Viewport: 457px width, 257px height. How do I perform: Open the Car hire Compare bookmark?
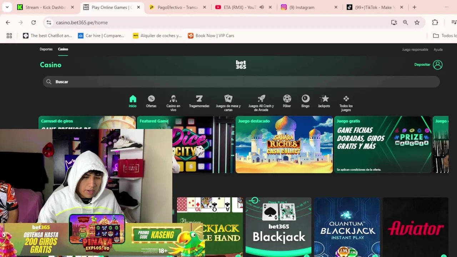click(101, 36)
